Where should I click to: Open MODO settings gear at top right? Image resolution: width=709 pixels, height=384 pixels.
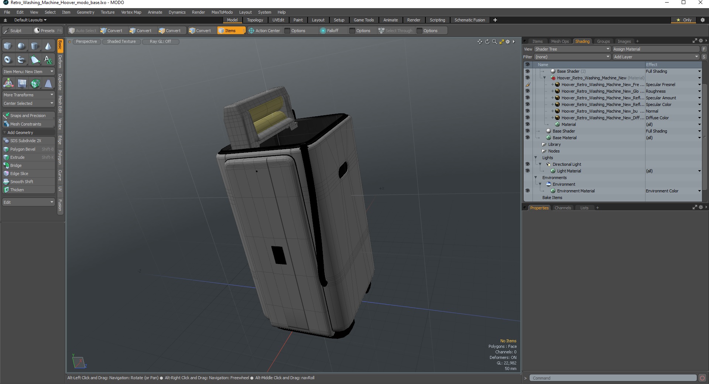(703, 20)
